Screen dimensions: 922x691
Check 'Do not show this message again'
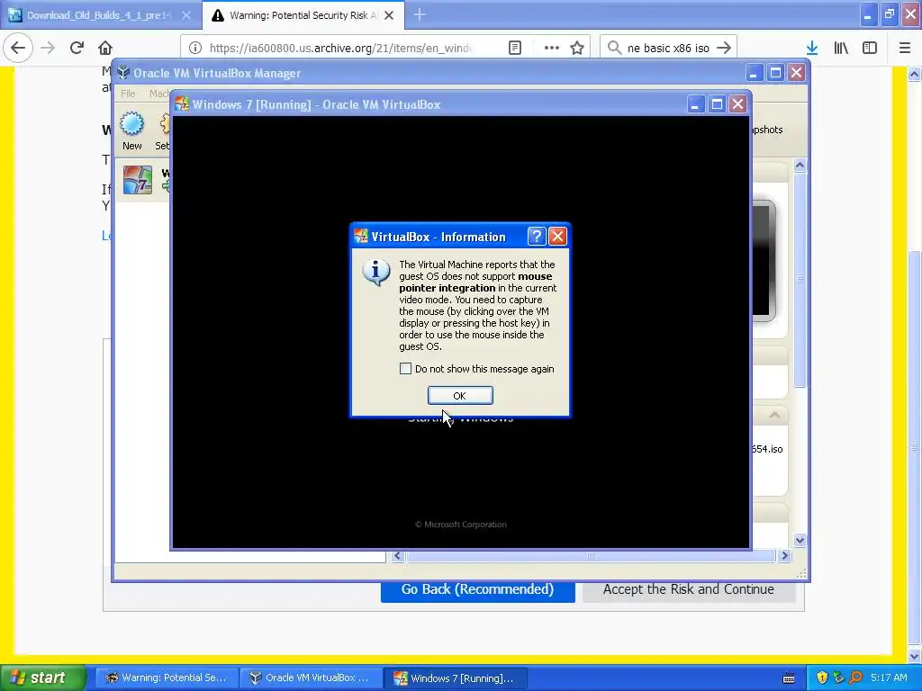click(x=405, y=368)
